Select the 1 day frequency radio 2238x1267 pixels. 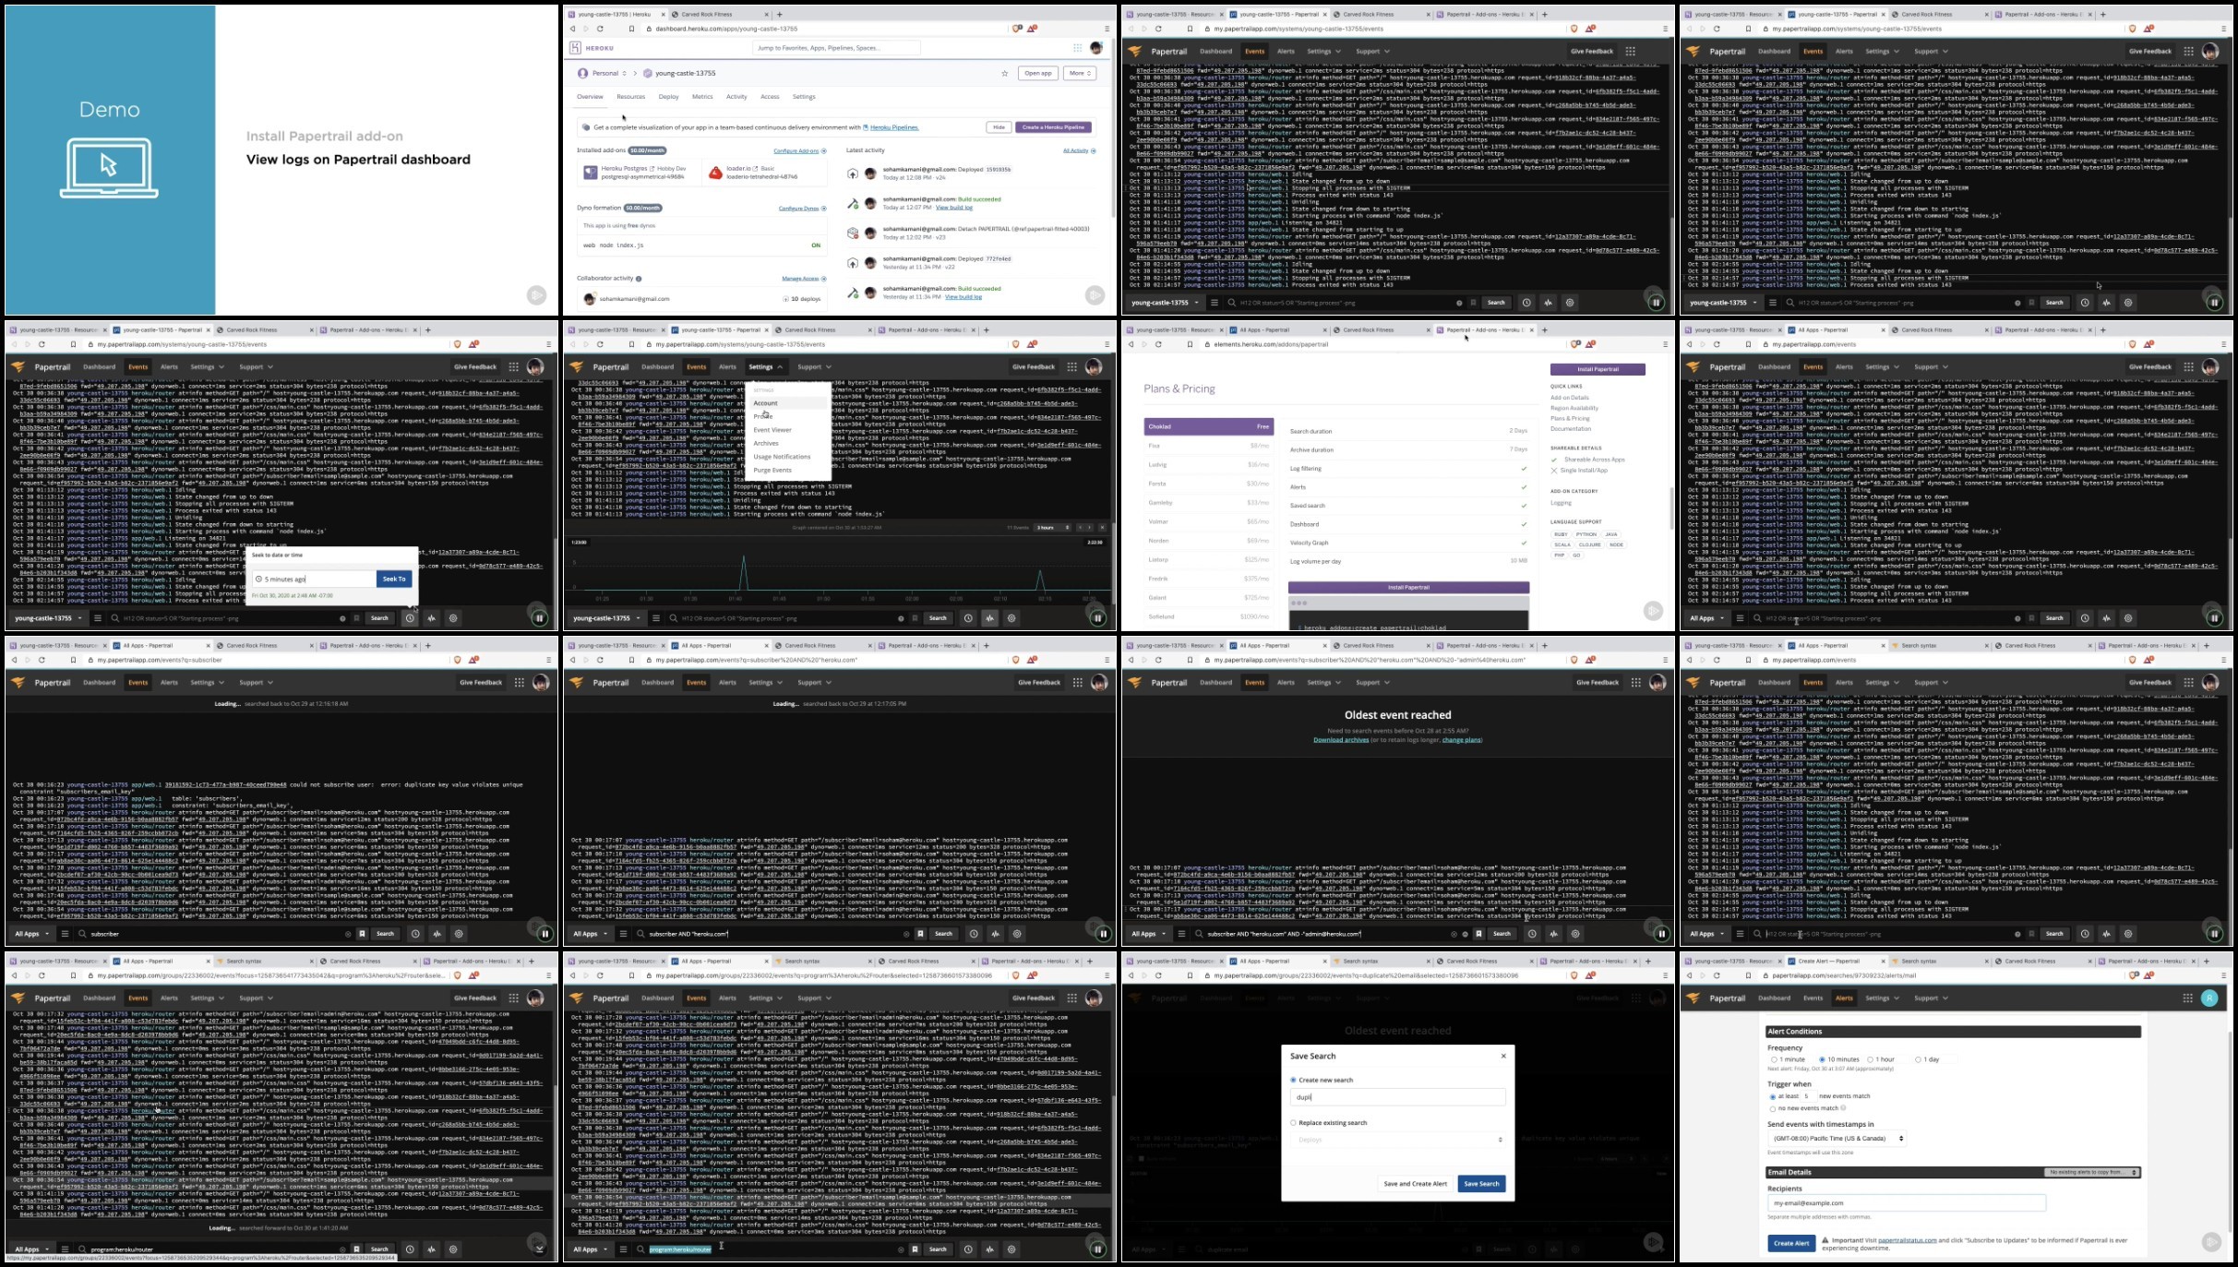tap(1918, 1059)
